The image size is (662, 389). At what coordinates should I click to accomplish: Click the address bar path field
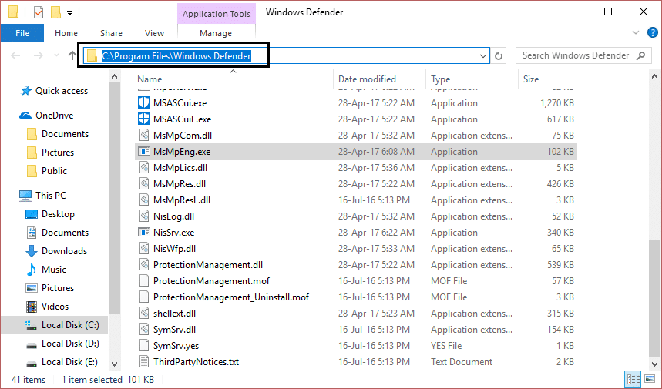coord(287,55)
